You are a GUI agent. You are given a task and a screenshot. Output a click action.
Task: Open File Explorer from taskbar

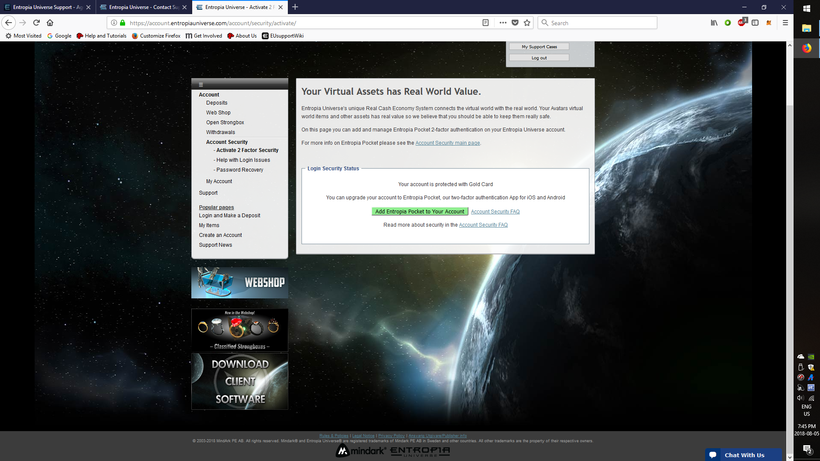click(807, 28)
